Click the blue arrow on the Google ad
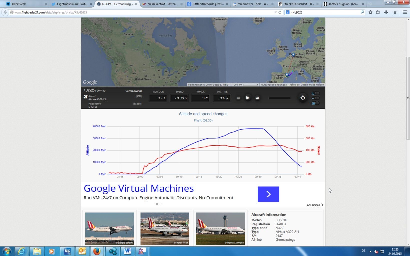Screen dimensions: 410x256 tap(268, 194)
